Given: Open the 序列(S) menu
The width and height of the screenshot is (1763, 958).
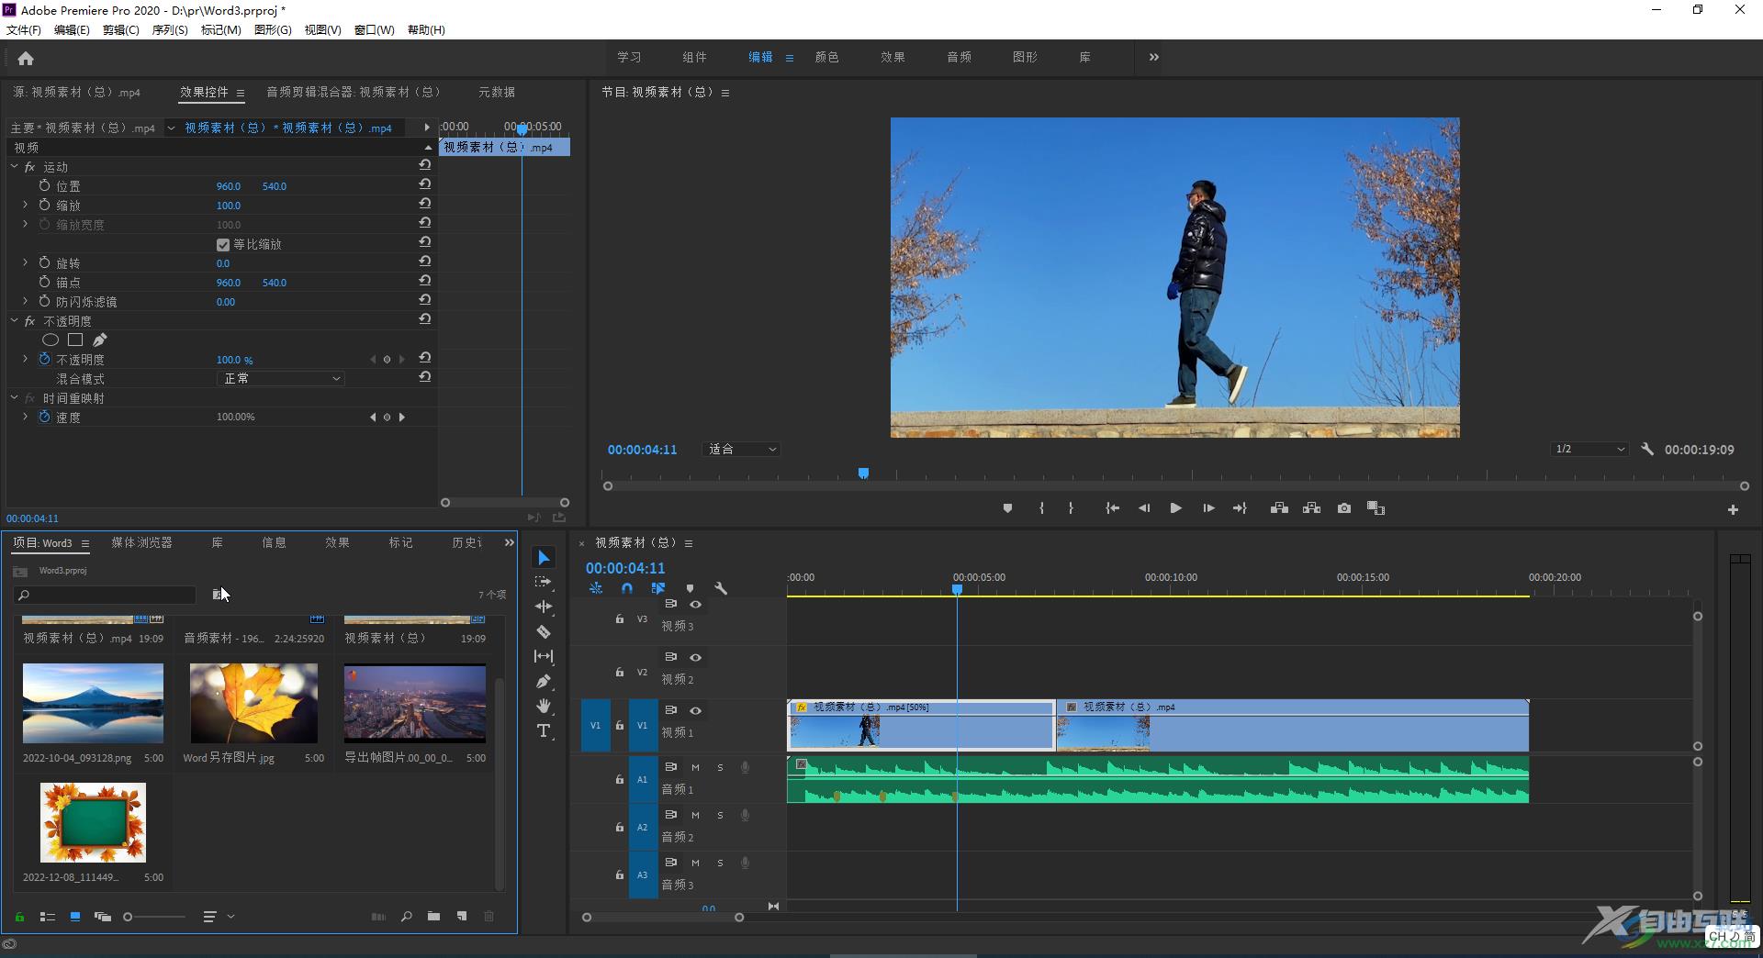Looking at the screenshot, I should pyautogui.click(x=170, y=29).
